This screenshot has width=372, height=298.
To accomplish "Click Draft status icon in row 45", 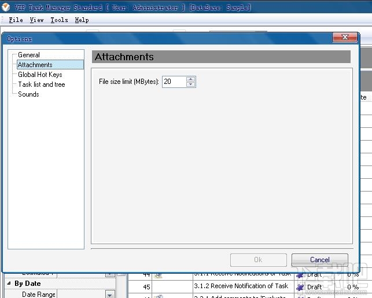I will coord(300,287).
